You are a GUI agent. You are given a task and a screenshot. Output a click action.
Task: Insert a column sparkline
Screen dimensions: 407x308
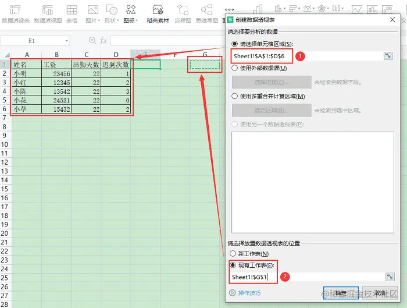[372, 9]
